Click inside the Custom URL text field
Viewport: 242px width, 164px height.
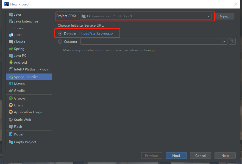click(x=151, y=41)
